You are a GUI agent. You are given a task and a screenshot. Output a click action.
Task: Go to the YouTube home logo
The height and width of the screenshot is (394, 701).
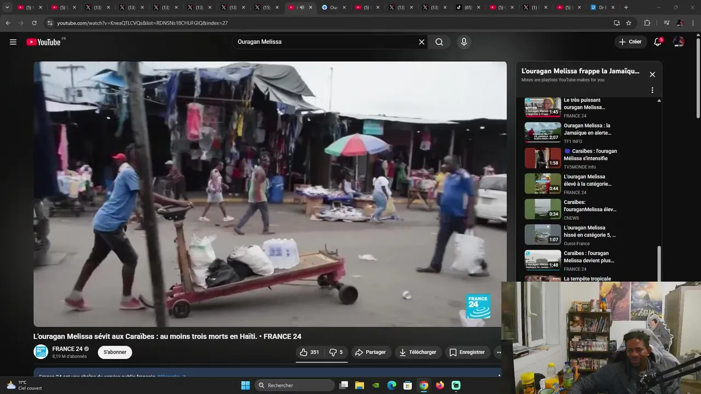[x=43, y=42]
